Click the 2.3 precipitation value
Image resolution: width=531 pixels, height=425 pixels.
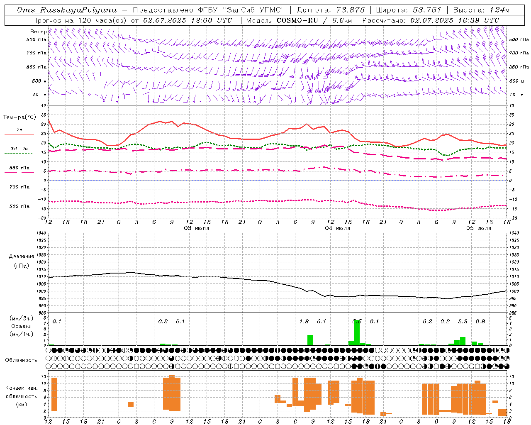(x=463, y=321)
